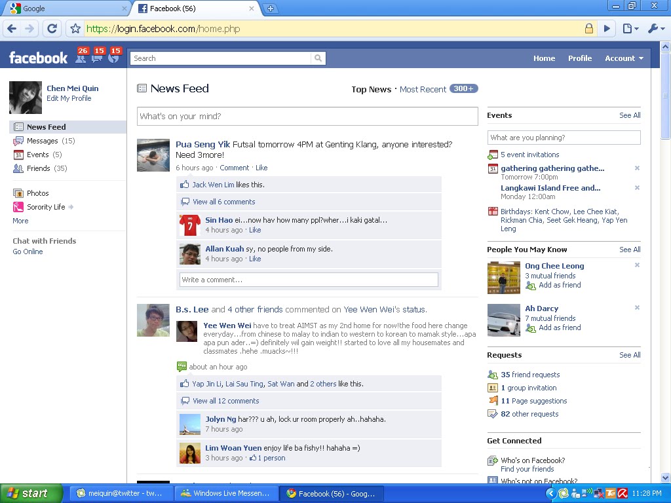Expand View all 6 comments
This screenshot has height=503, width=671.
pos(224,202)
